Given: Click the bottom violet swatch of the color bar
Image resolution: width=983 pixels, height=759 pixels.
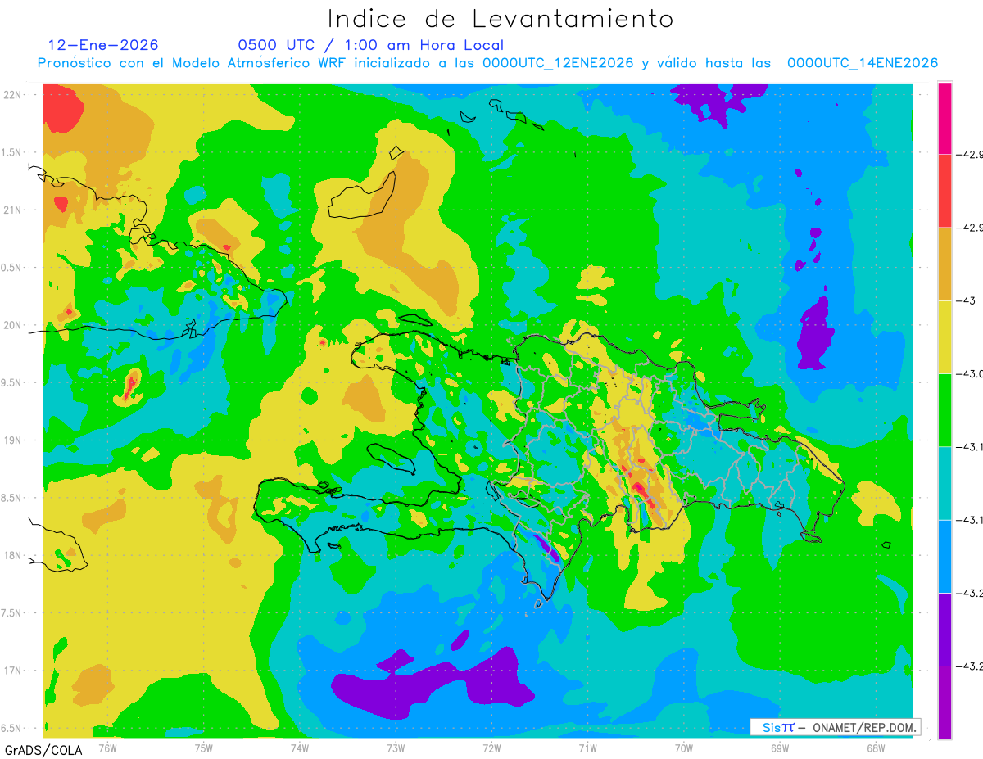Looking at the screenshot, I should (x=944, y=702).
